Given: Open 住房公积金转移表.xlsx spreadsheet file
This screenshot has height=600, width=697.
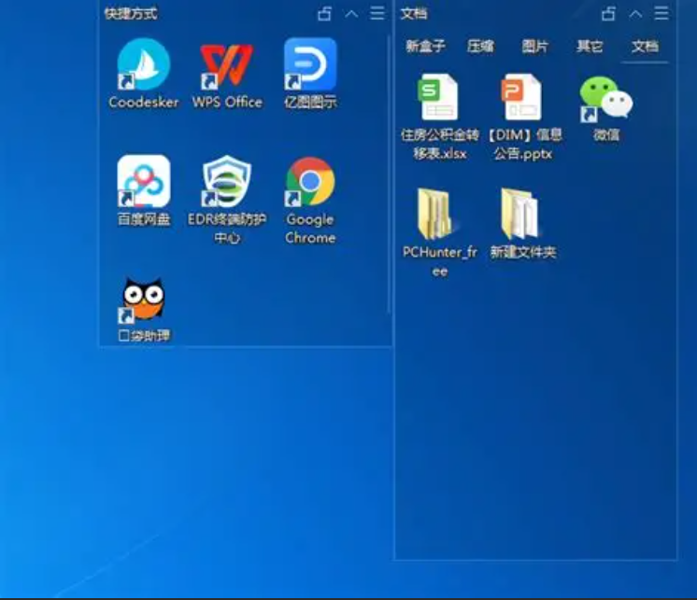Looking at the screenshot, I should pos(438,99).
